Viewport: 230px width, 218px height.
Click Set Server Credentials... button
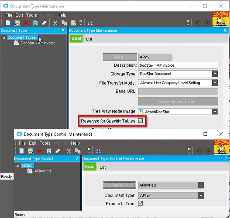178,102
